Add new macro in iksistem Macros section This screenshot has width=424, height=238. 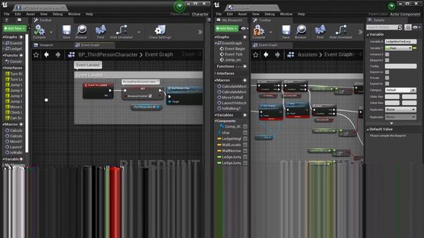[245, 80]
